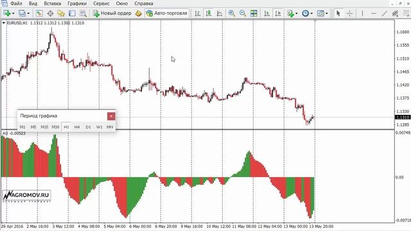Open the Data Window crosshair icon
The width and height of the screenshot is (411, 231).
[x=50, y=13]
